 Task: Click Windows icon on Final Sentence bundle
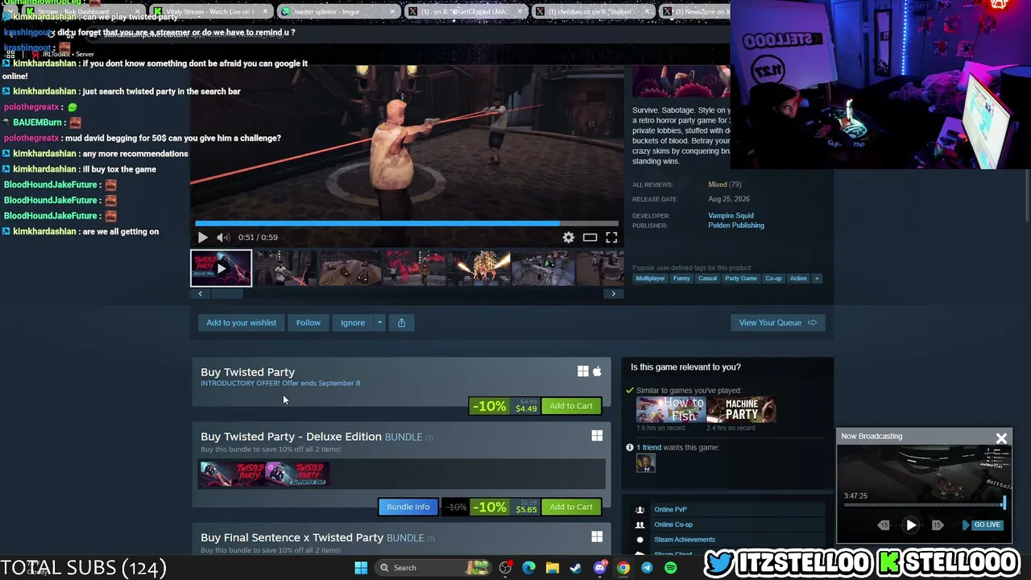[x=597, y=536]
